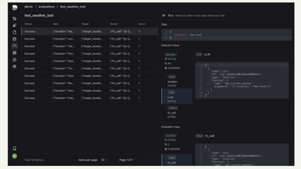Select the row with location "Pari...
Viewport: 301px width, 169px height.
90,54
